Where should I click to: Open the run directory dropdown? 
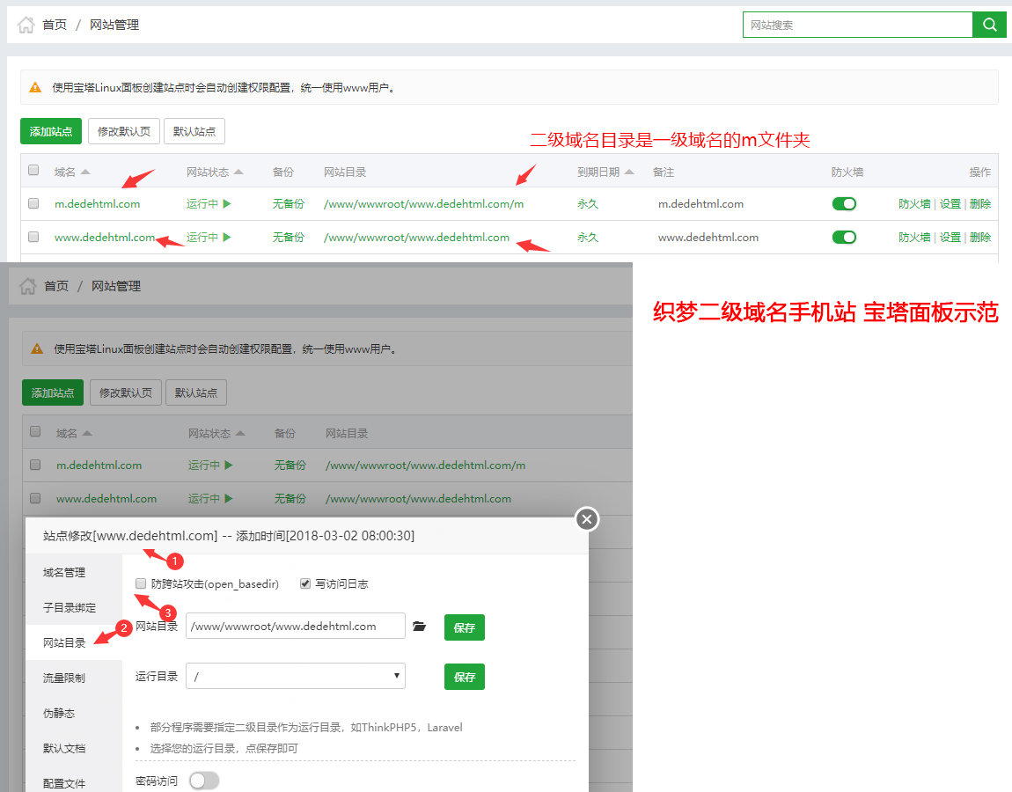coord(295,676)
